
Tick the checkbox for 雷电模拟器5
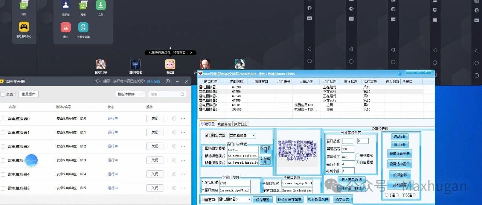tap(3, 188)
